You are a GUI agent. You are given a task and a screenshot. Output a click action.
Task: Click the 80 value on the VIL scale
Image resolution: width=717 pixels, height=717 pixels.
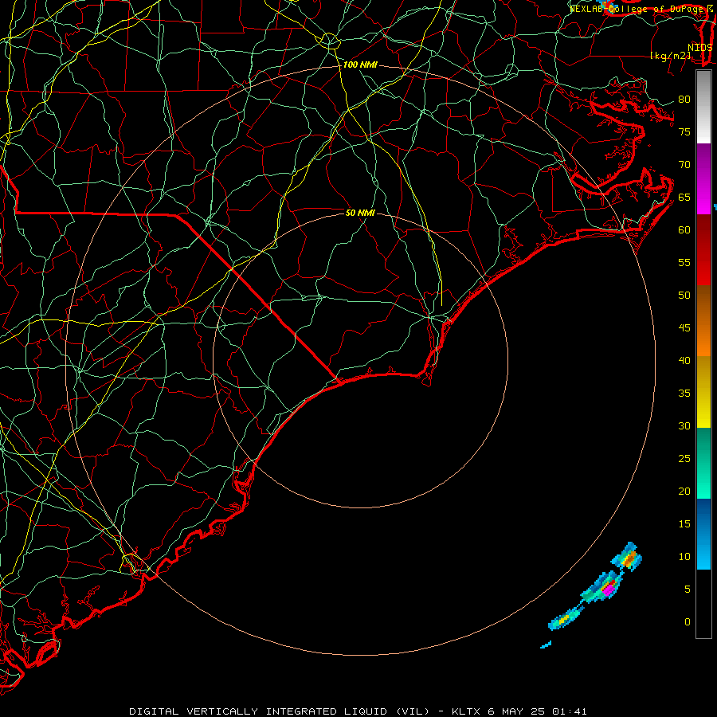click(684, 100)
